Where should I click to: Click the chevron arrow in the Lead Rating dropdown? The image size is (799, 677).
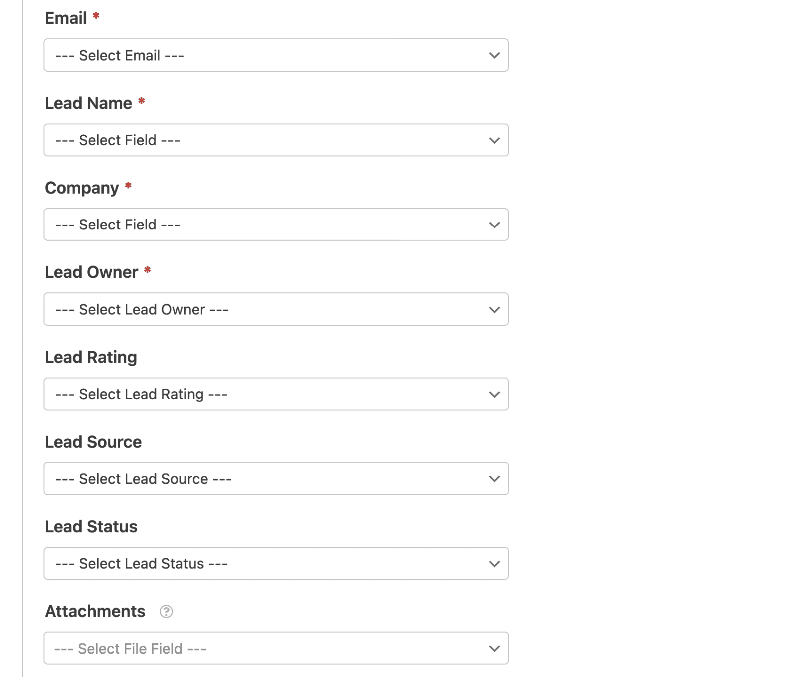coord(494,394)
